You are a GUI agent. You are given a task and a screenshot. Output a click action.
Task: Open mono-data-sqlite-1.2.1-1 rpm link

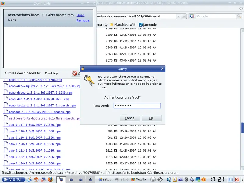point(44,86)
